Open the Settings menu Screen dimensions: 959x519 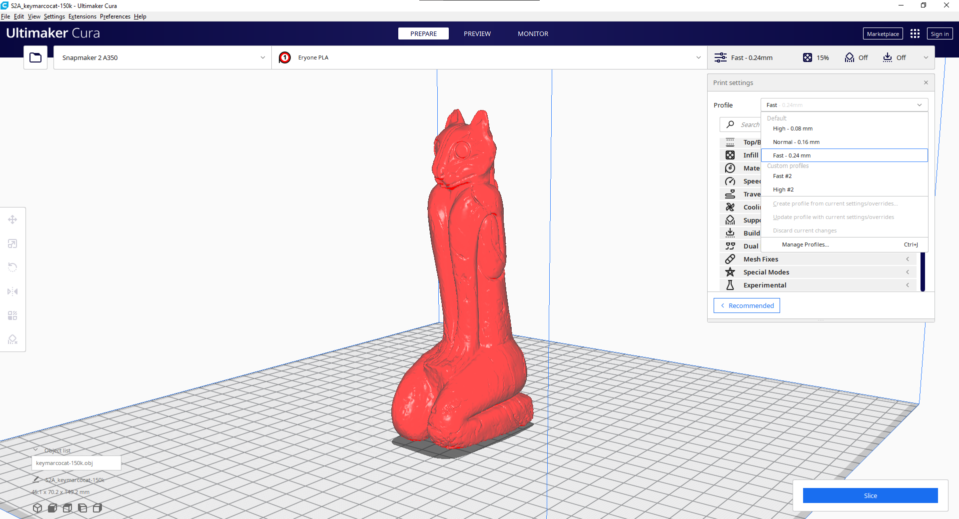[54, 16]
